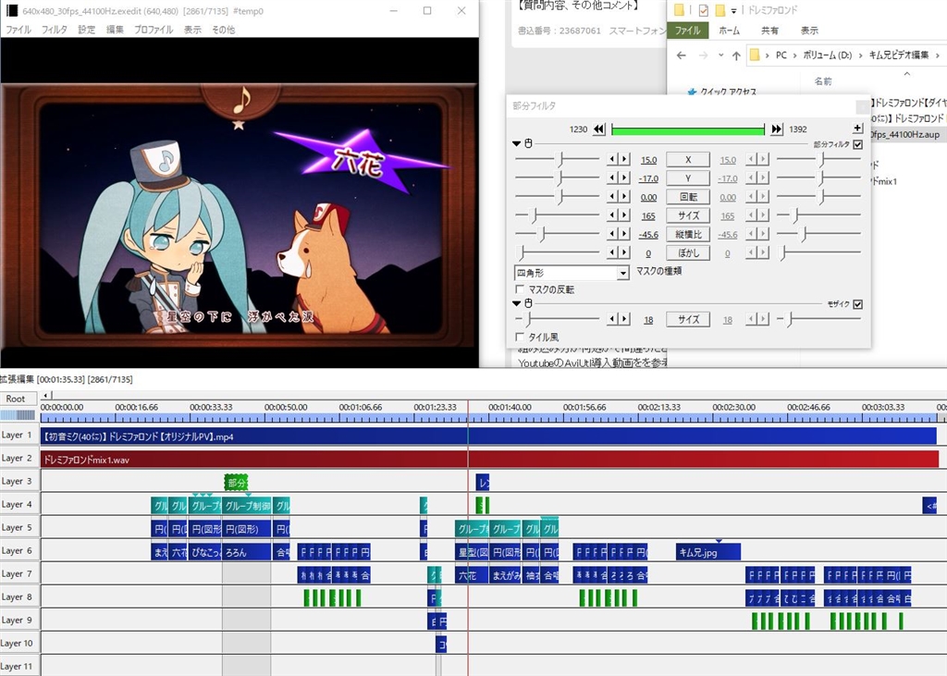The width and height of the screenshot is (947, 676).
Task: Click 回転 movement method button
Action: pyautogui.click(x=688, y=197)
